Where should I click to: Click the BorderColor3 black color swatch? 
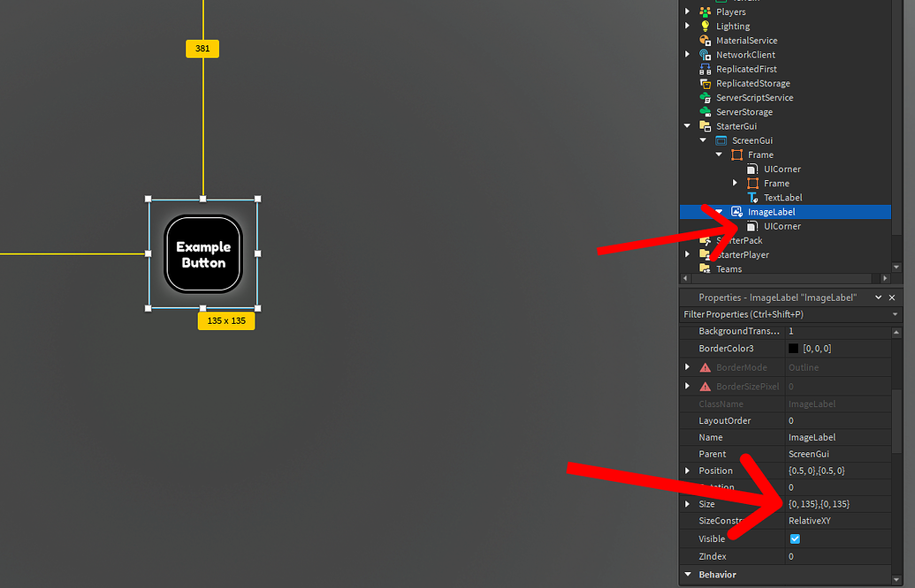point(794,348)
